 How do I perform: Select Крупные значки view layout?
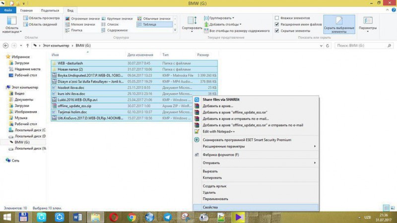point(117,19)
